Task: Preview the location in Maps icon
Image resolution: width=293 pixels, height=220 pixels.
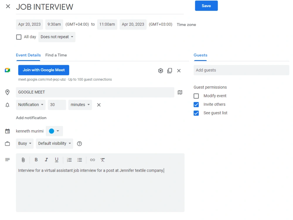Action: pyautogui.click(x=180, y=92)
